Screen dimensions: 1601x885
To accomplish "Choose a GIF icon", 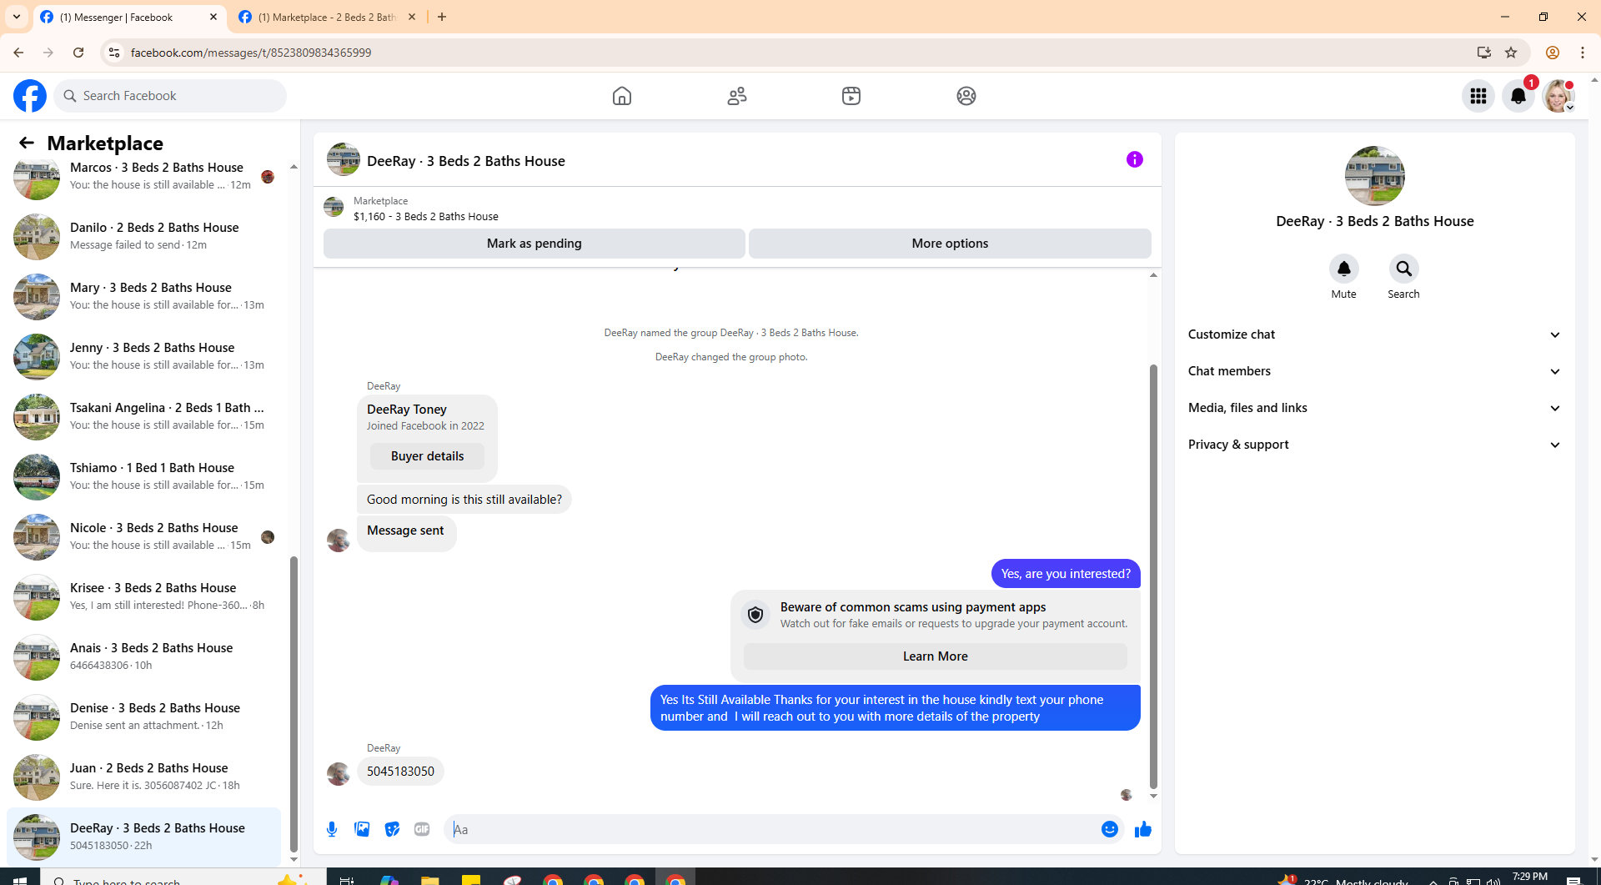I will pos(422,829).
